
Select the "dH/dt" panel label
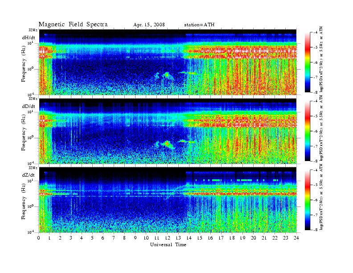[x=29, y=37]
